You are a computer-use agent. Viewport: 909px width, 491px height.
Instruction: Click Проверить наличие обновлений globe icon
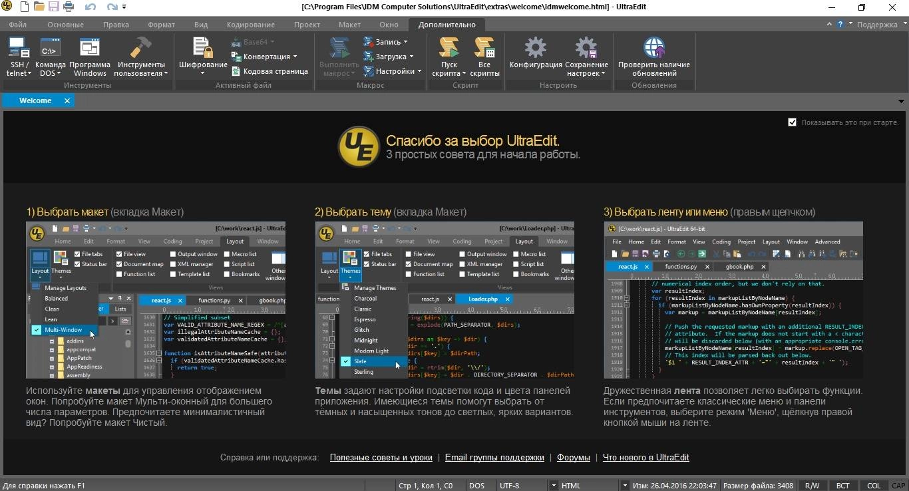[654, 48]
